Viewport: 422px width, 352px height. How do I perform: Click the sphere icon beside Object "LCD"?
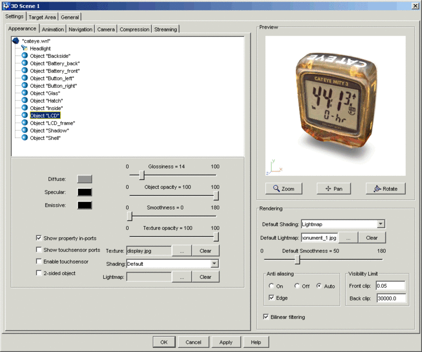pos(24,115)
